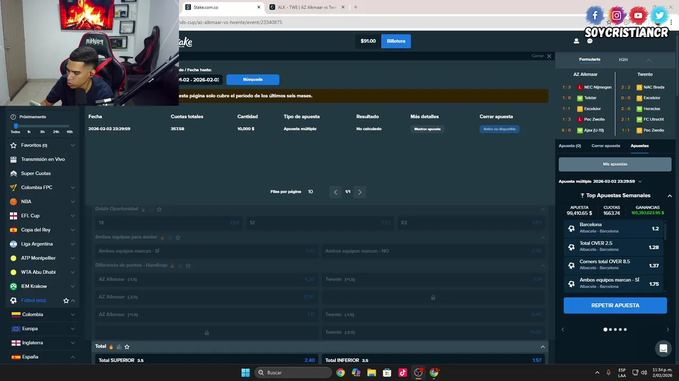The height and width of the screenshot is (381, 679).
Task: Open rows per page selector showing 10
Action: pos(310,192)
